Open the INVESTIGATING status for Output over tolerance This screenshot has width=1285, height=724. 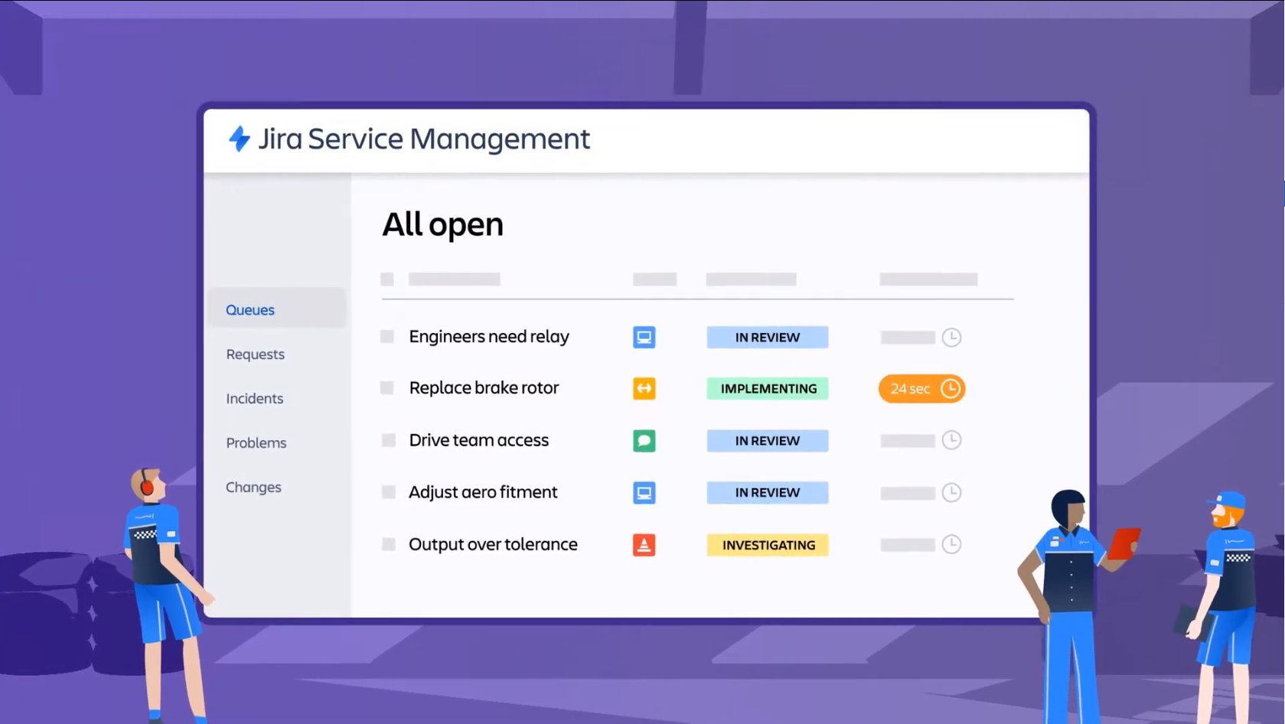pyautogui.click(x=766, y=544)
